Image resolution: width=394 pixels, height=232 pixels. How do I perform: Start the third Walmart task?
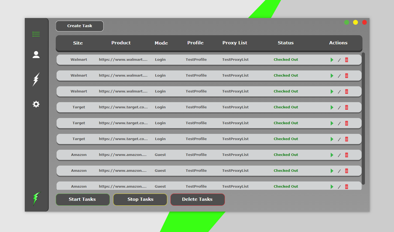pos(332,91)
